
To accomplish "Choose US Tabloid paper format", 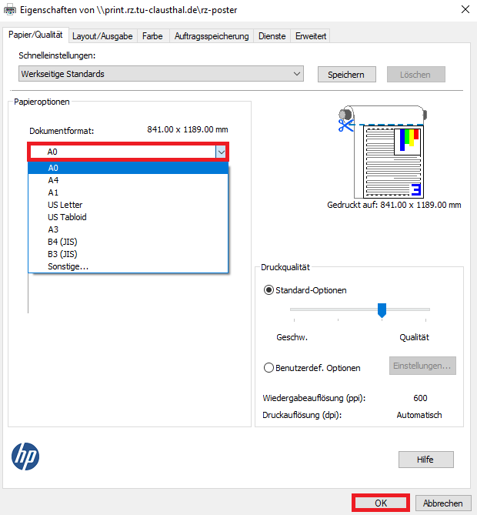I will tap(67, 217).
